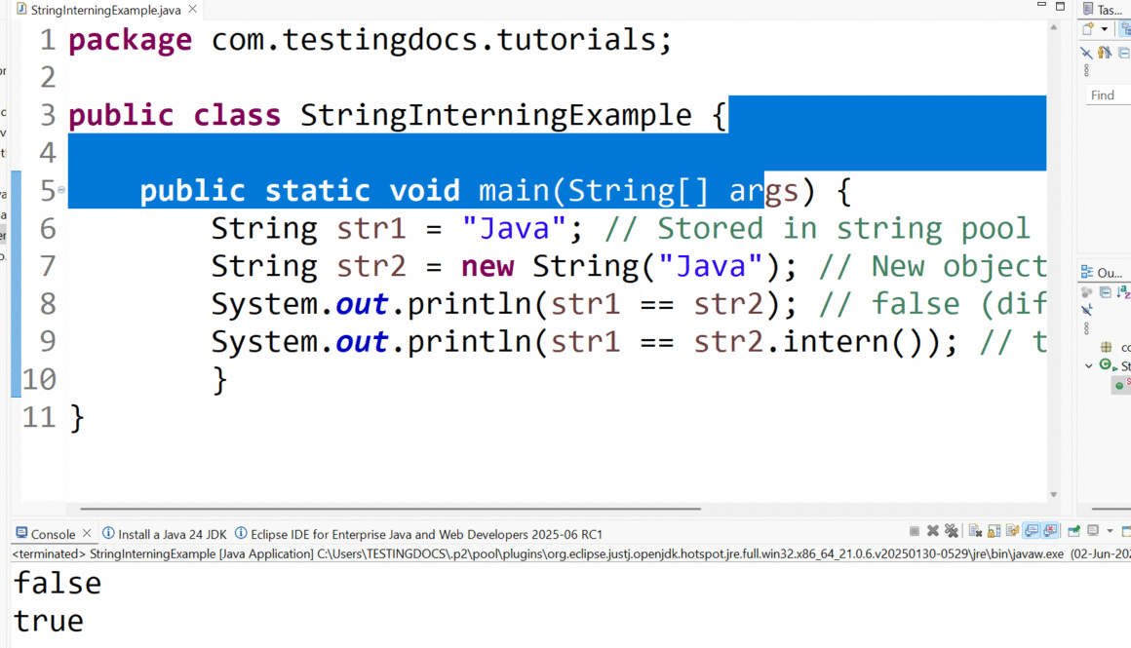This screenshot has height=648, width=1131.
Task: Open the Display Selected Console dropdown arrow
Action: (1110, 532)
